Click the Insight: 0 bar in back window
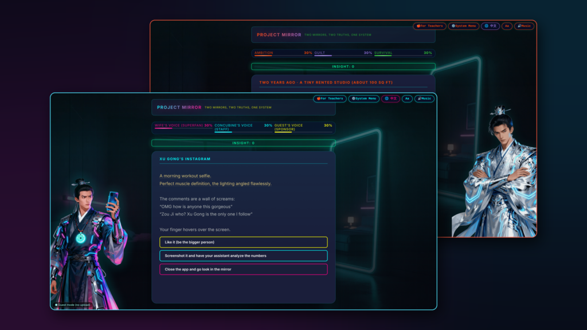Image resolution: width=587 pixels, height=330 pixels. (x=343, y=66)
